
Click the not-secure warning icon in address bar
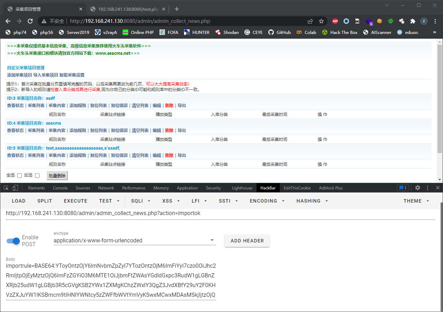click(x=44, y=21)
